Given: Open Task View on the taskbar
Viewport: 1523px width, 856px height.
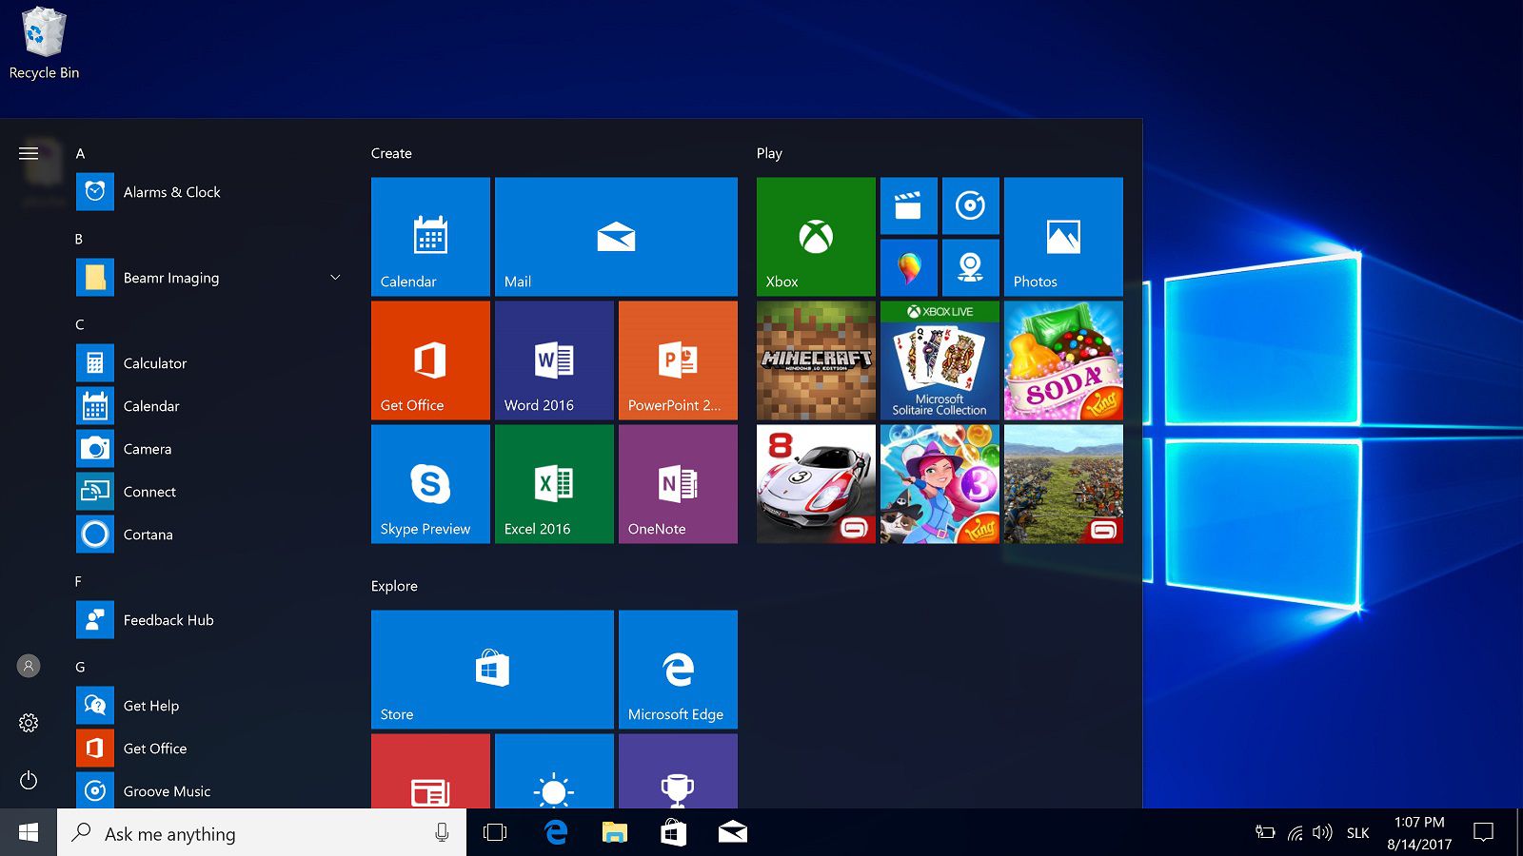Looking at the screenshot, I should (495, 833).
